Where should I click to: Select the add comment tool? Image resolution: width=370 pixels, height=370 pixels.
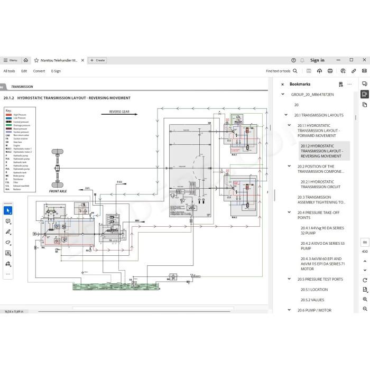pyautogui.click(x=8, y=221)
